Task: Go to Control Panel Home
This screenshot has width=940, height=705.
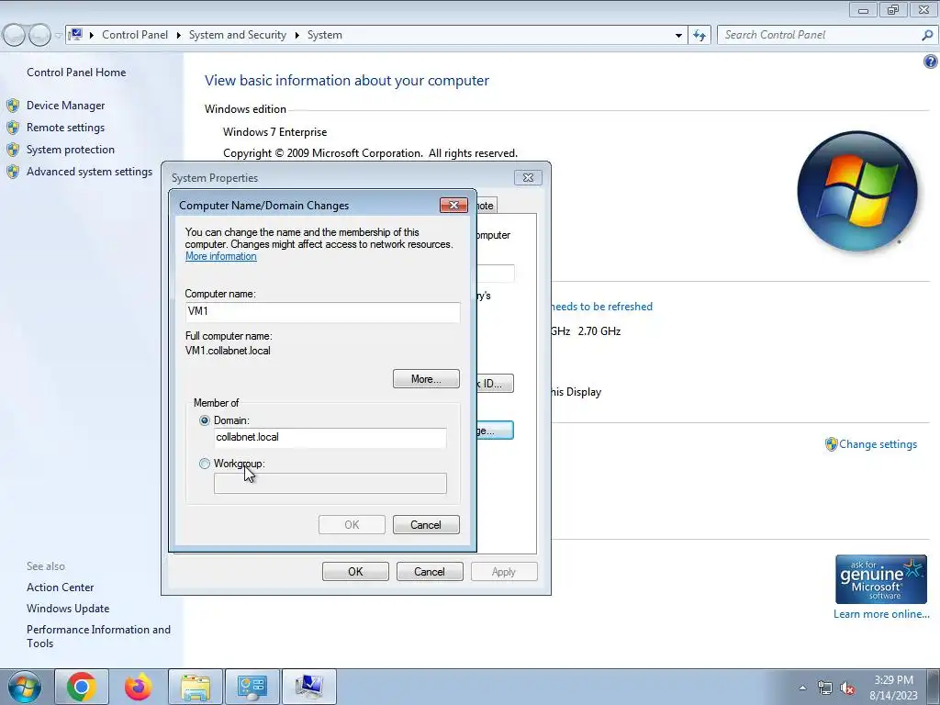Action: pyautogui.click(x=76, y=73)
